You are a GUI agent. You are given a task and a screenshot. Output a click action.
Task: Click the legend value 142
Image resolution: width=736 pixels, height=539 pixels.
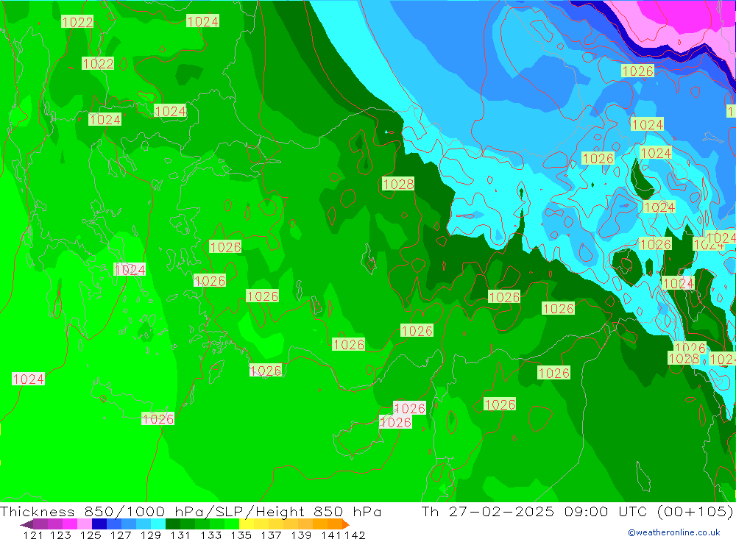[x=355, y=535]
